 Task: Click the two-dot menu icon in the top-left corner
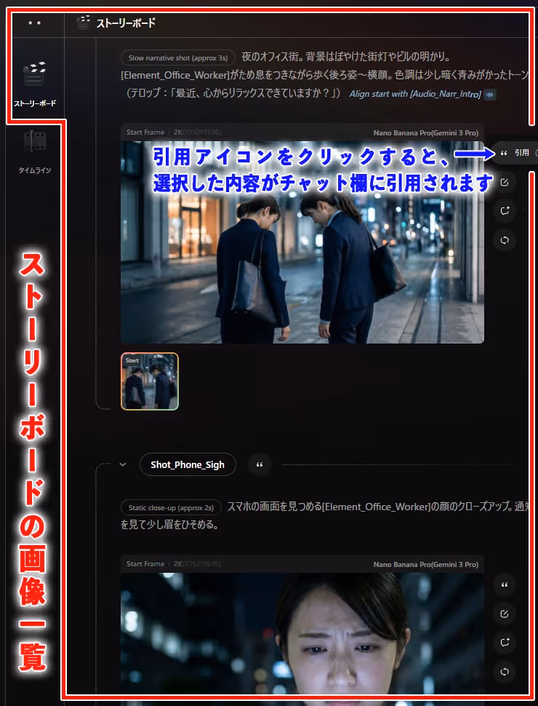pyautogui.click(x=35, y=23)
